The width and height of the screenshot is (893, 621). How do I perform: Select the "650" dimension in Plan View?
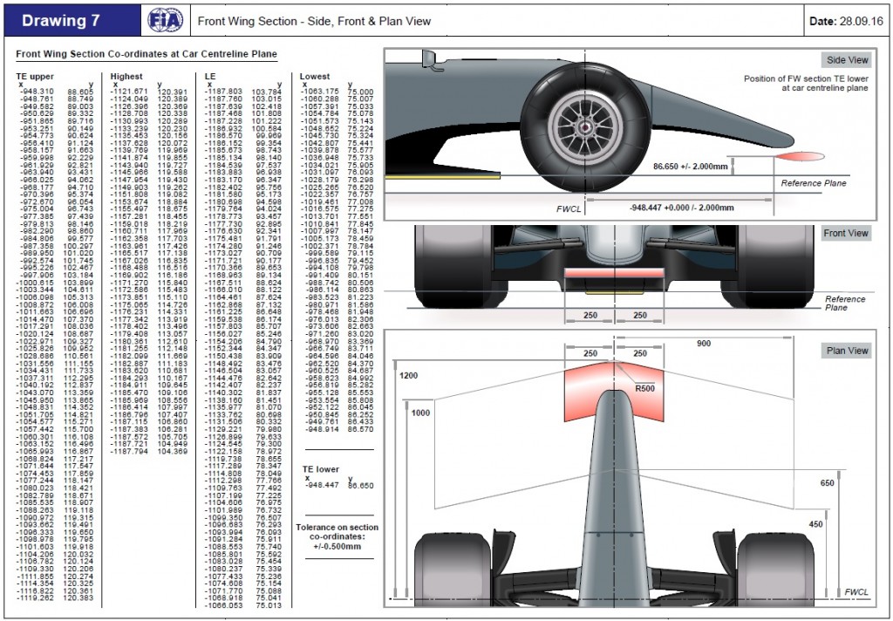click(x=827, y=483)
